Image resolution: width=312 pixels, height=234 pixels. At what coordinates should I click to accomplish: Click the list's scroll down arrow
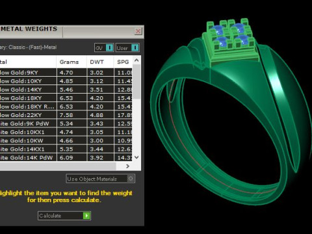click(x=136, y=157)
